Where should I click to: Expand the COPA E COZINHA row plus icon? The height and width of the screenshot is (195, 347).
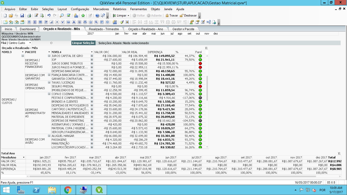(92, 94)
